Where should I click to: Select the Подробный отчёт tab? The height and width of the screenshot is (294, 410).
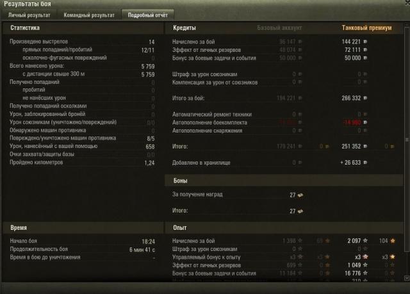point(148,15)
